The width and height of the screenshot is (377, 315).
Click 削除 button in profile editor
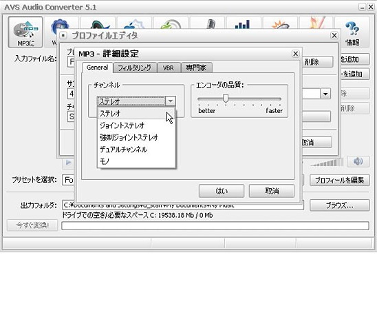tap(317, 62)
